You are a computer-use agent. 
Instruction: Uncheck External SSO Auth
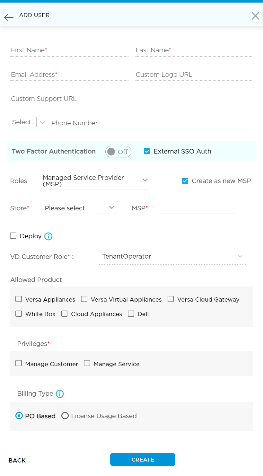[x=147, y=151]
